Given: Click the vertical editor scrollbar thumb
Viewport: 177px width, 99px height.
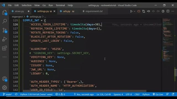Looking at the screenshot, I should click(x=176, y=73).
